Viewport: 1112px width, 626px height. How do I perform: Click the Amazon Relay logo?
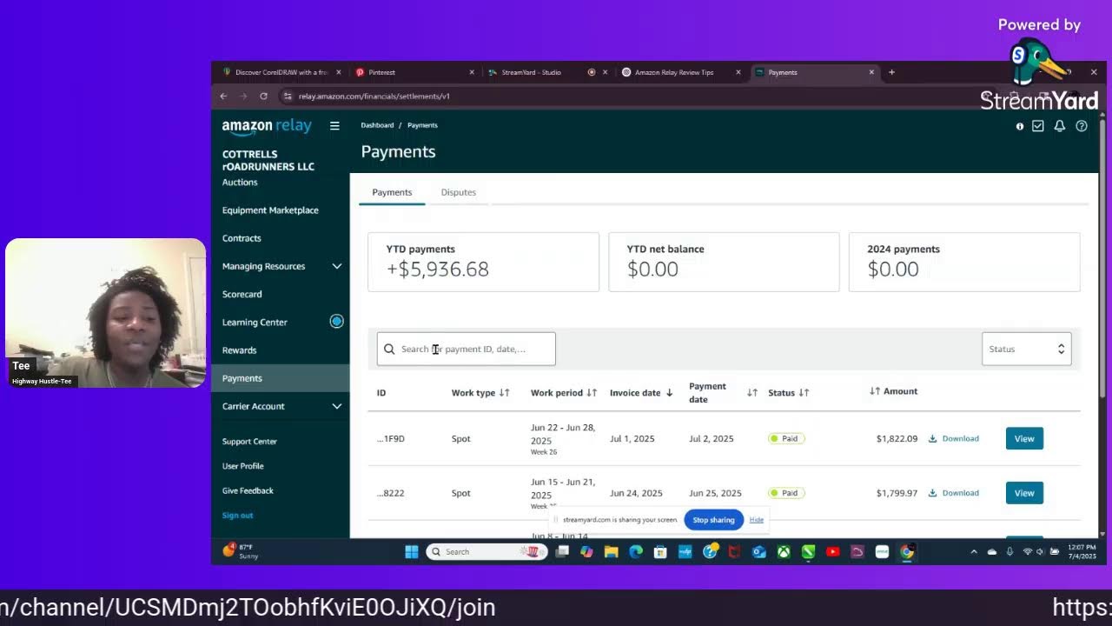coord(267,126)
